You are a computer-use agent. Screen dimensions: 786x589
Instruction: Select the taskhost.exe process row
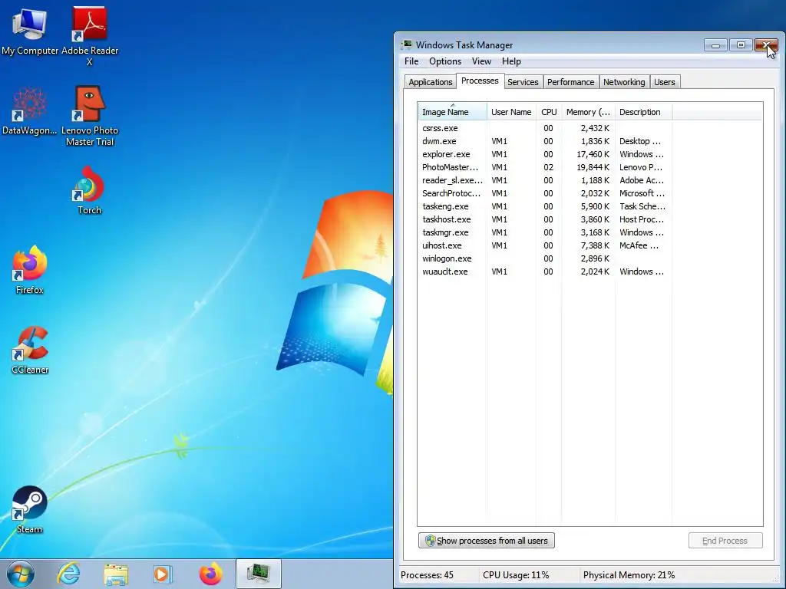pos(545,219)
